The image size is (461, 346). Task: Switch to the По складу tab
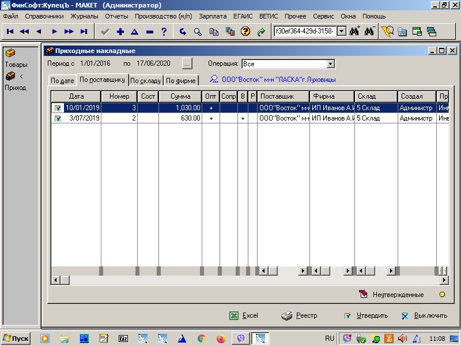[x=145, y=81]
